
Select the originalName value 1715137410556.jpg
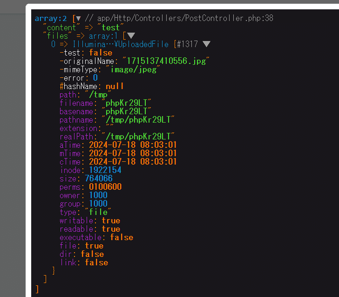(x=166, y=61)
